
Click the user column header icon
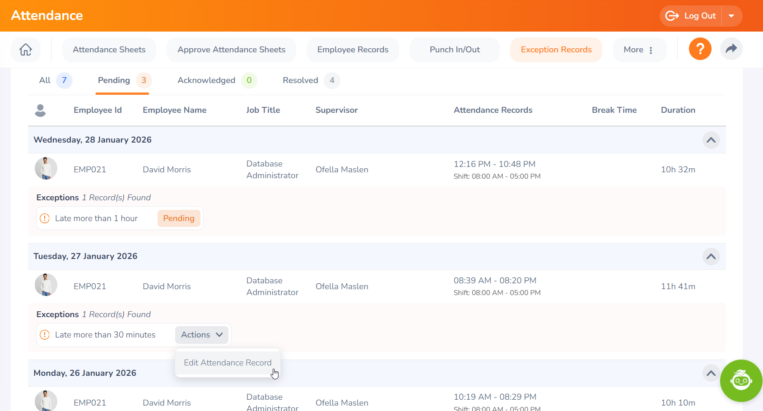[x=41, y=110]
